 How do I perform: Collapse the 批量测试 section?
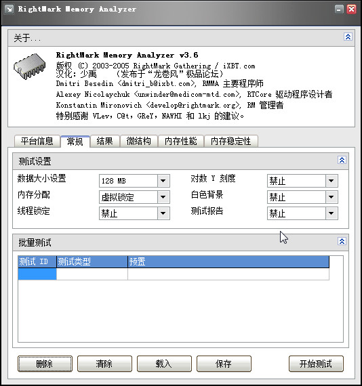[342, 241]
